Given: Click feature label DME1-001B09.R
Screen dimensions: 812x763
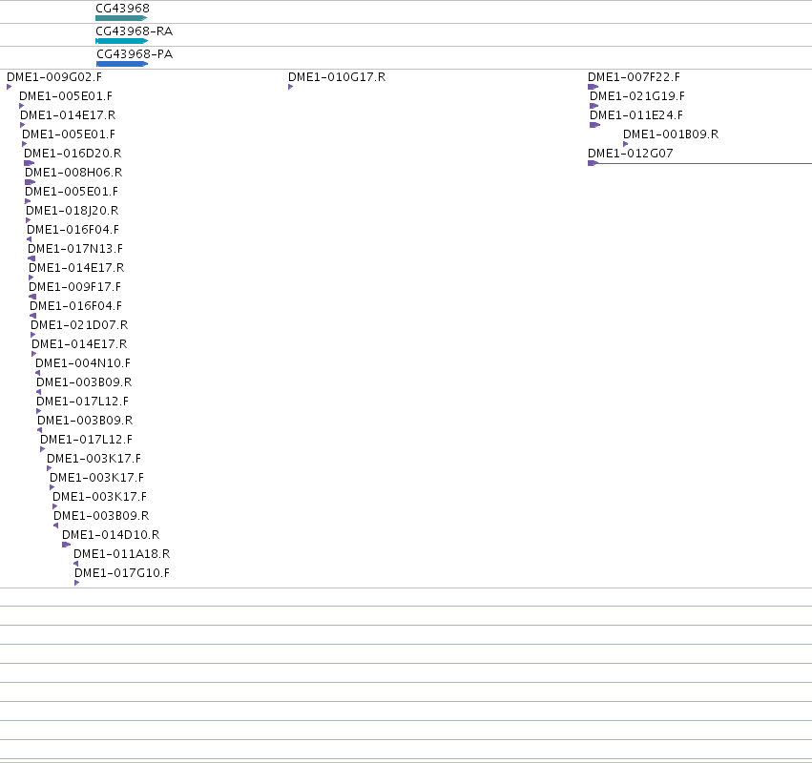Looking at the screenshot, I should [x=671, y=134].
